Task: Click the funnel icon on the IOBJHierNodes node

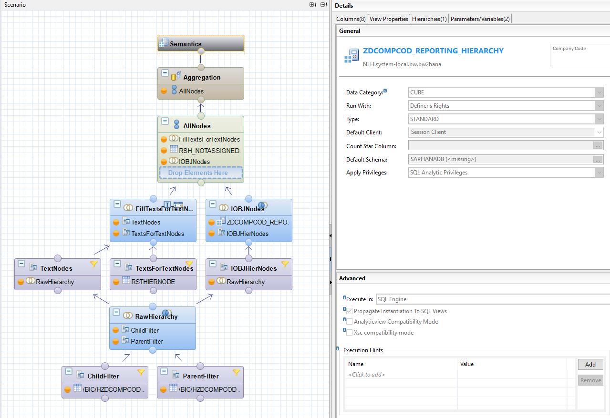Action: [285, 264]
